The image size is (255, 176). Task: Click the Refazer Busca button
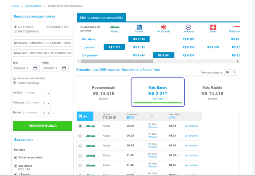[42, 126]
